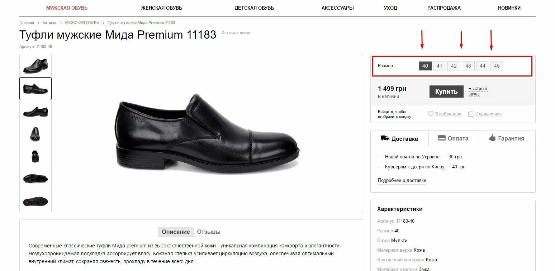Choose size 45

497,66
